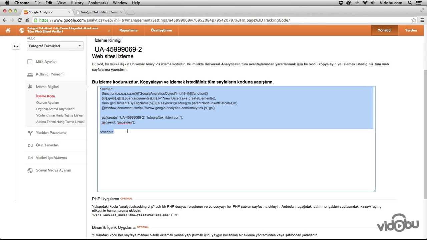Open the Chrome application menu
Screen dimensions: 427x240
point(22,3)
